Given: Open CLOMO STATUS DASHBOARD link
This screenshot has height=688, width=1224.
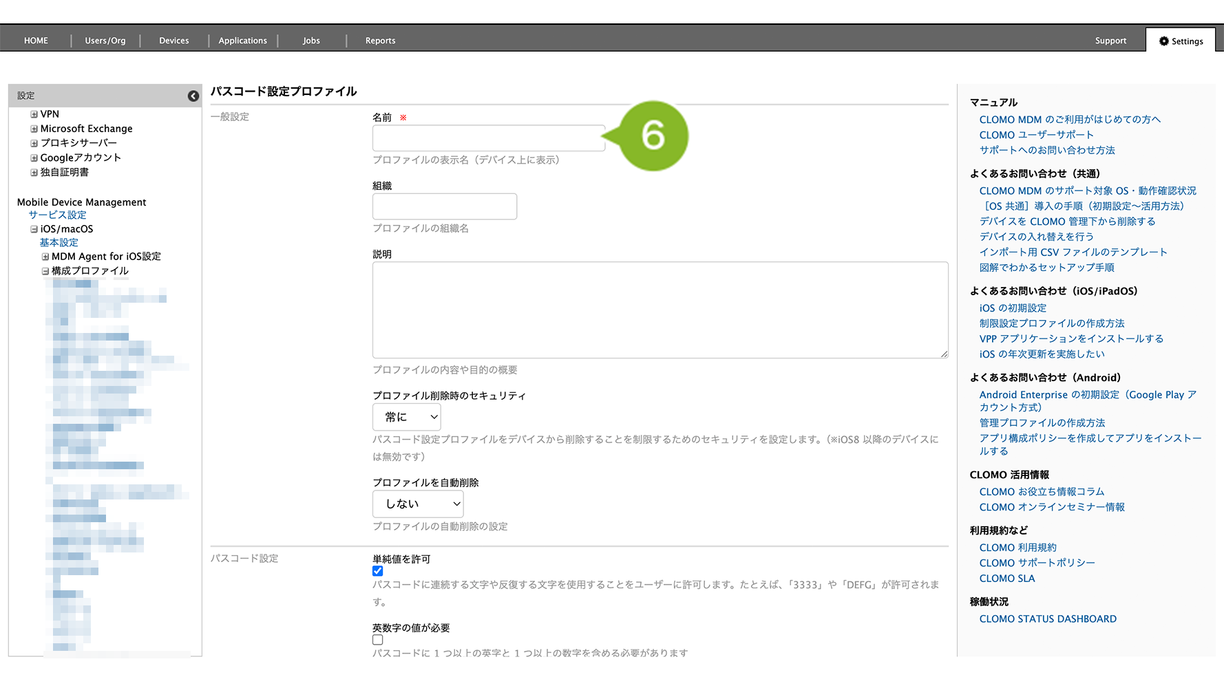Looking at the screenshot, I should (1047, 619).
